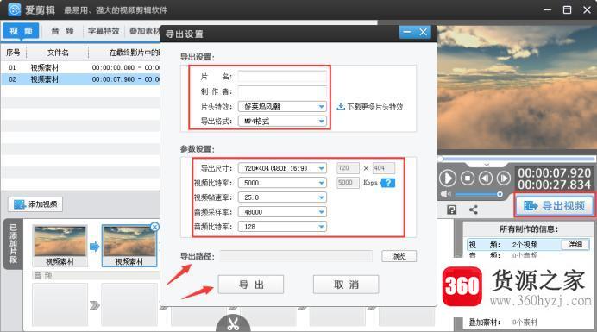Minimize the 导出设置 dialog

coord(407,33)
